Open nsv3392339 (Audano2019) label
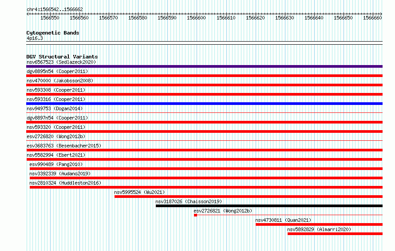The image size is (395, 251). 60,174
